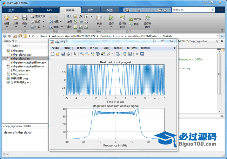Click the Compare icon
This screenshot has height=159, width=227.
[x=32, y=21]
